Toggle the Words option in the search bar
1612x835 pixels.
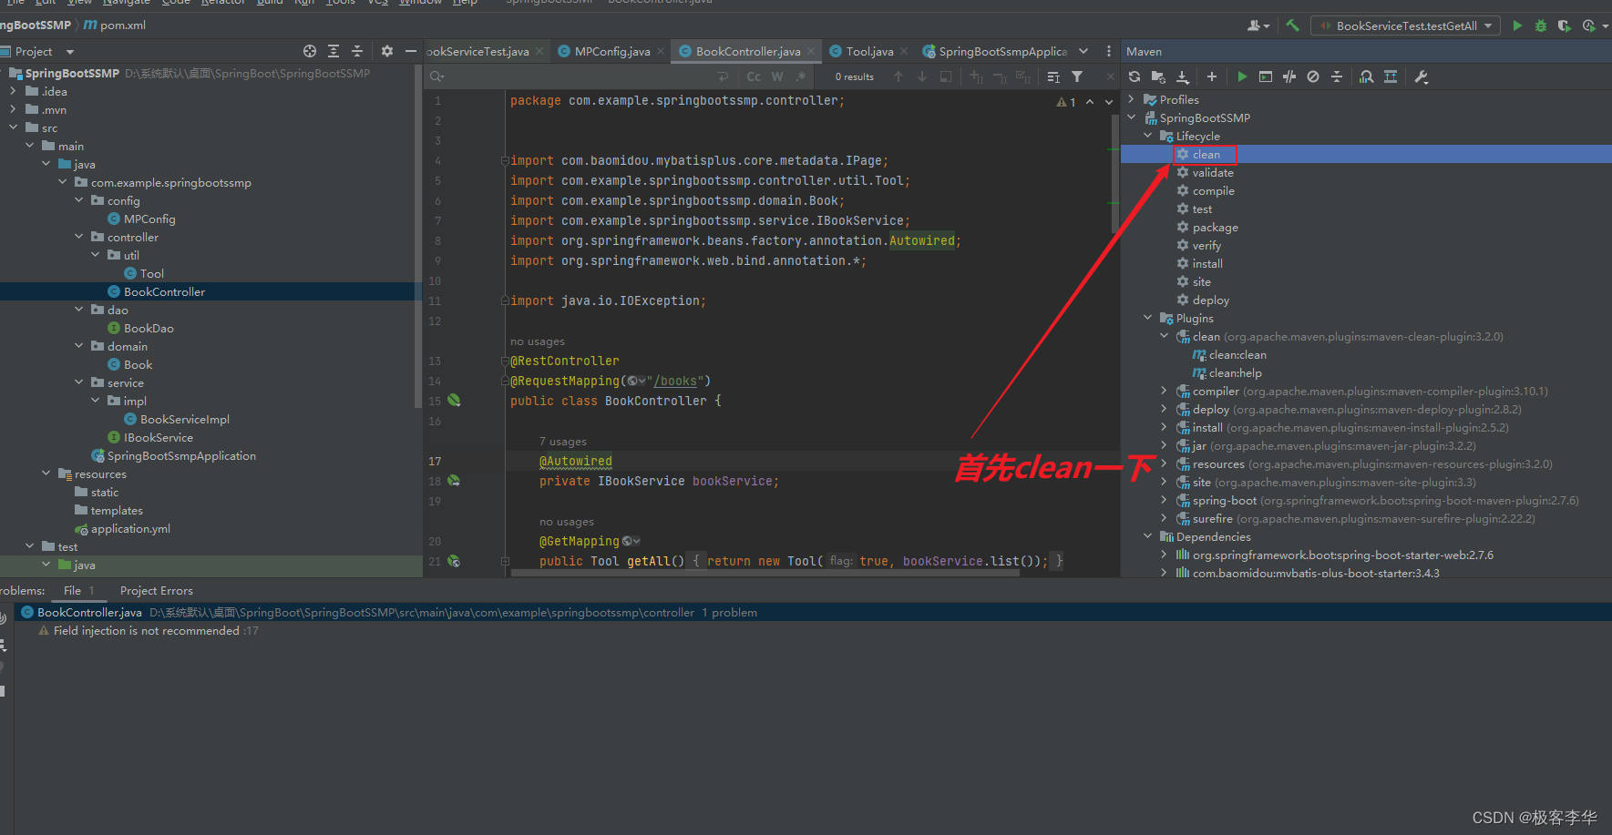[777, 77]
